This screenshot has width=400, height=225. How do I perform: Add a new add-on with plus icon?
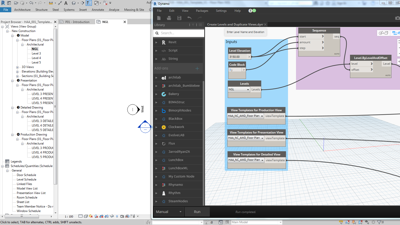197,68
